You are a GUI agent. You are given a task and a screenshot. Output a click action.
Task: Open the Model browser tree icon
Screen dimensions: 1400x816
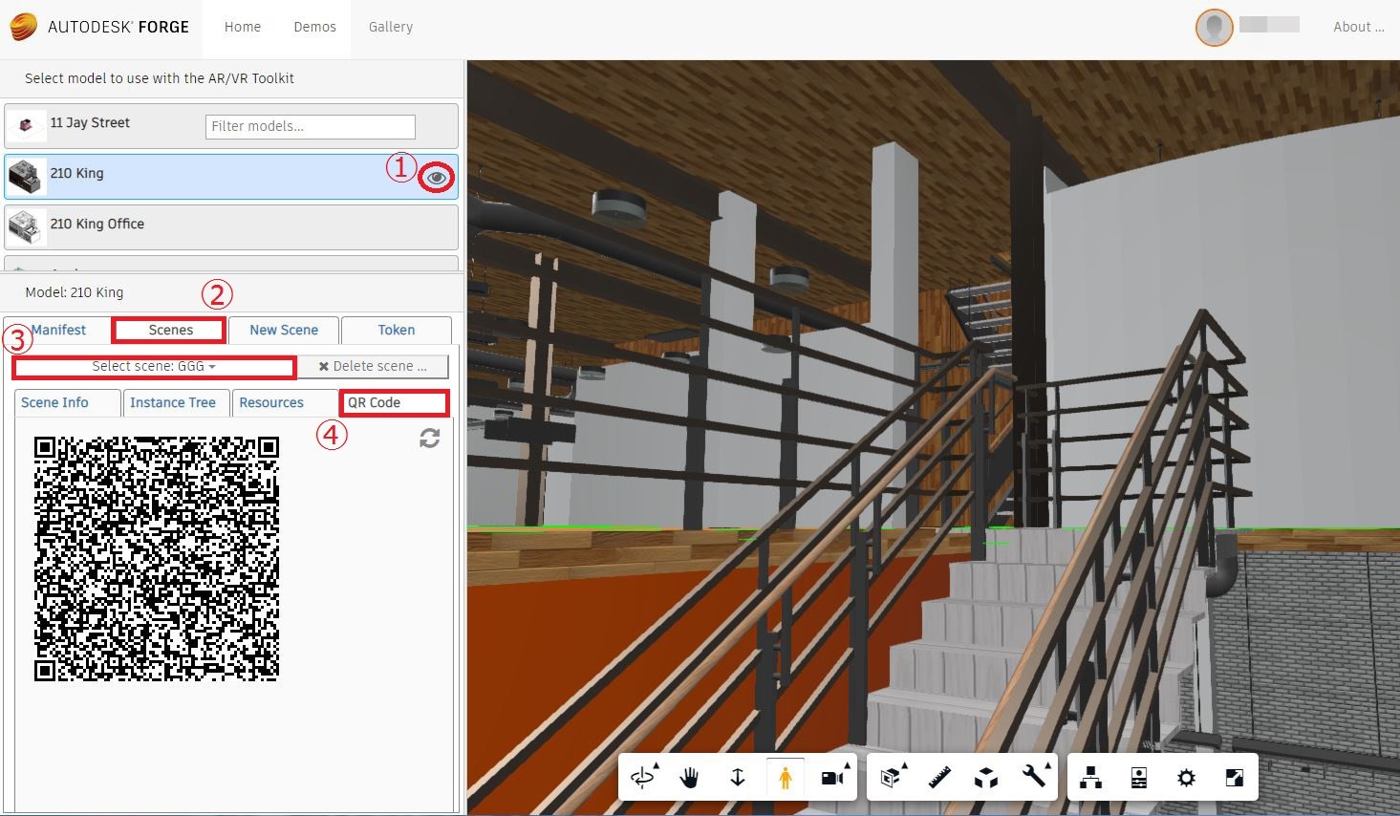[x=1090, y=778]
